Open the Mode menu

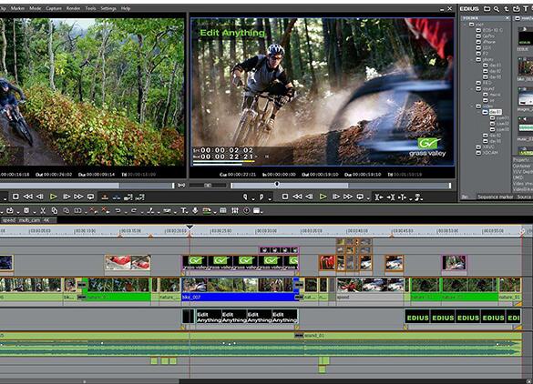tap(36, 8)
